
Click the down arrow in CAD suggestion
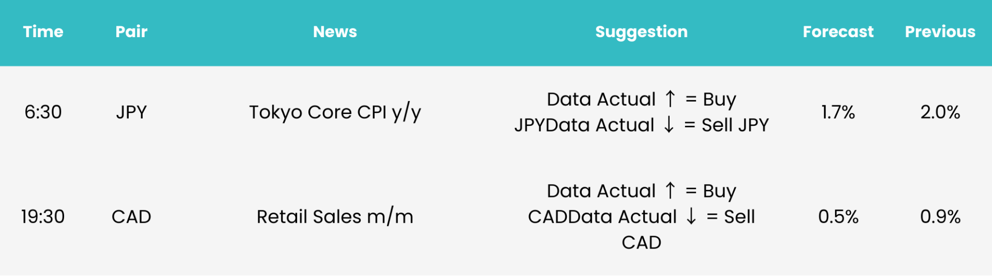[691, 216]
